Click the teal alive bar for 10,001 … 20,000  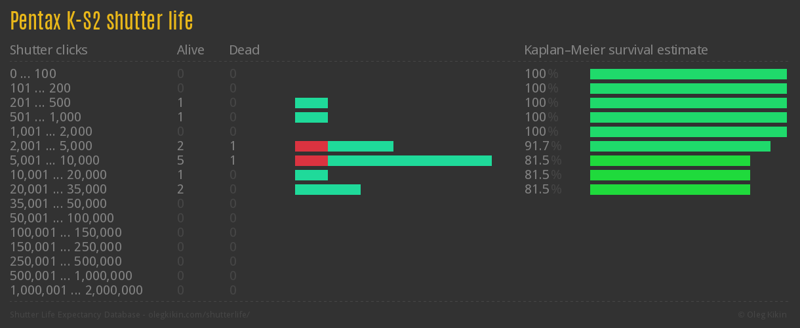pos(311,175)
